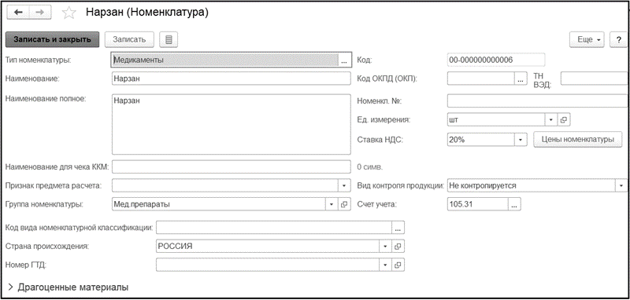
Task: Expand the Ставка НДС dropdown
Action: pos(521,139)
